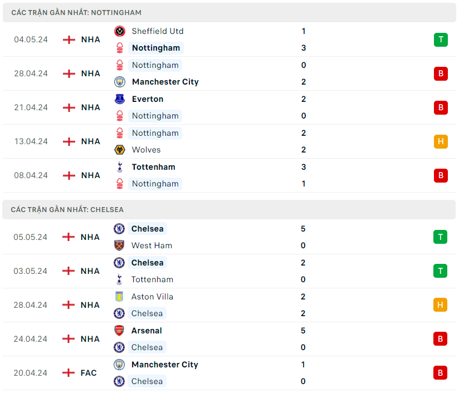
Task: Open the Chelsea team link in West Ham match
Action: tap(147, 229)
